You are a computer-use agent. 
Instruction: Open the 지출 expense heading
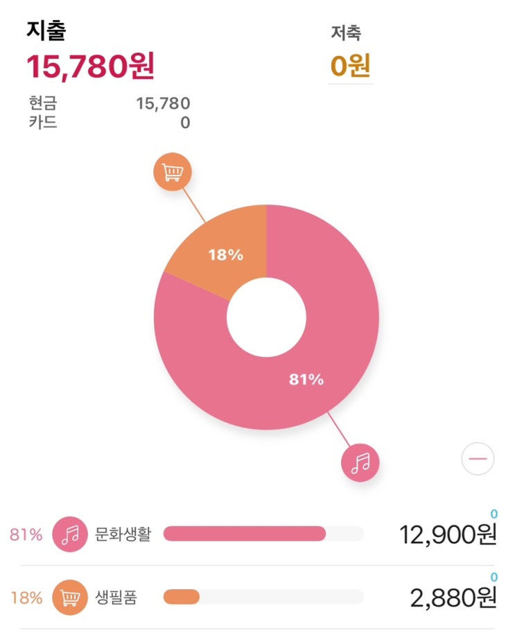[46, 31]
